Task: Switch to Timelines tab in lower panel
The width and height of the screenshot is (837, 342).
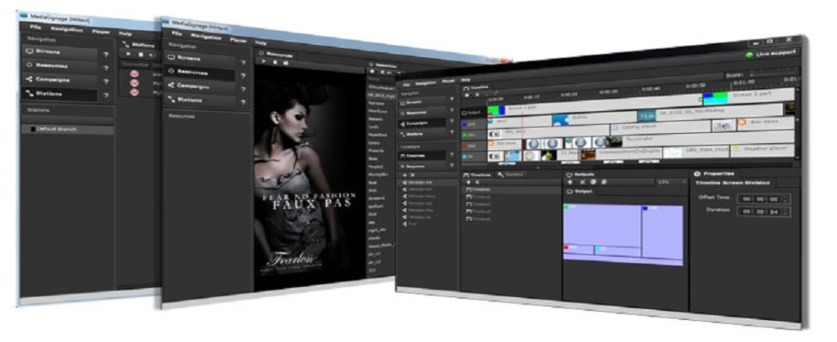Action: [477, 174]
